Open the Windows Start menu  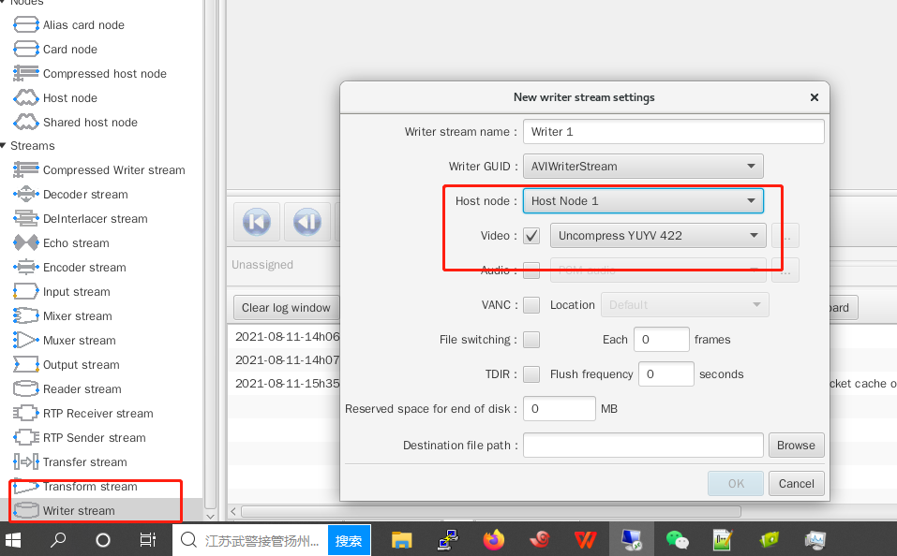(12, 539)
